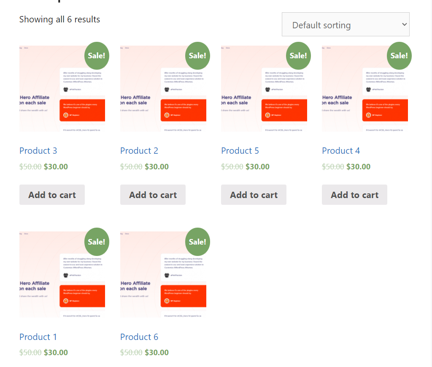The width and height of the screenshot is (432, 367).
Task: Open the Product 3 title link
Action: (x=38, y=150)
